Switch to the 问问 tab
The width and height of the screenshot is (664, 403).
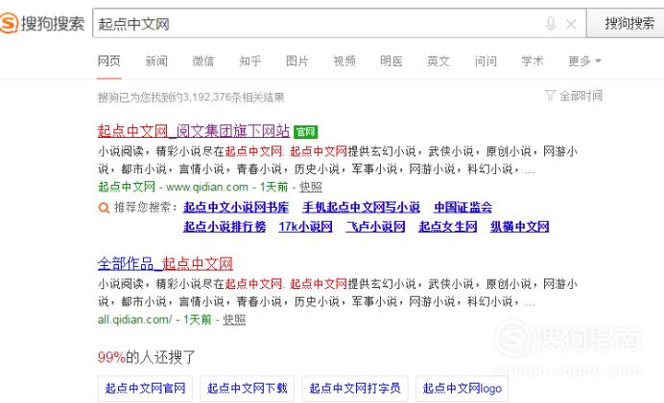(486, 61)
